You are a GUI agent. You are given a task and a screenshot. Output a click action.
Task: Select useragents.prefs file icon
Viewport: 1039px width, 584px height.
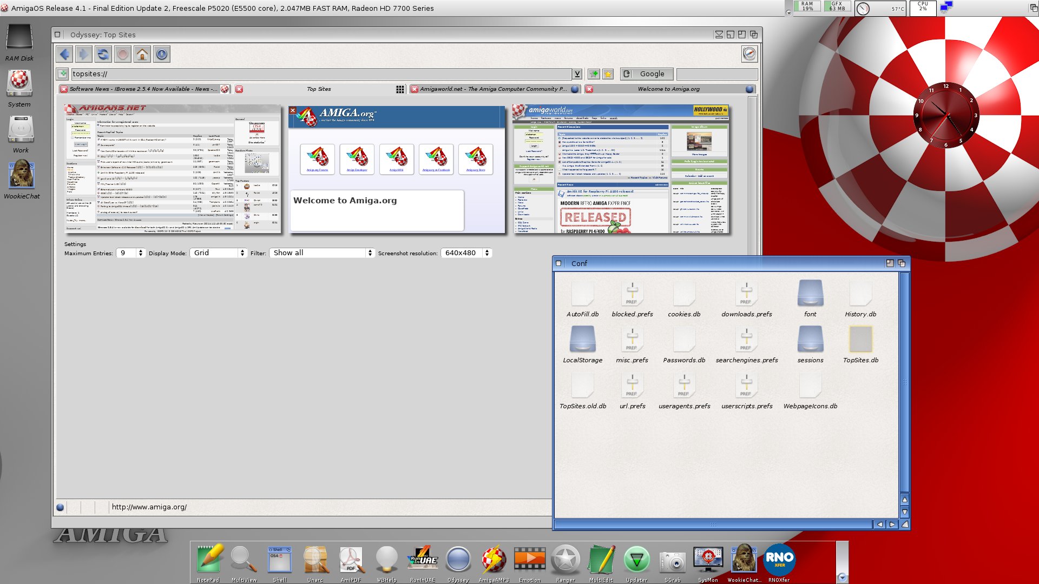click(684, 391)
